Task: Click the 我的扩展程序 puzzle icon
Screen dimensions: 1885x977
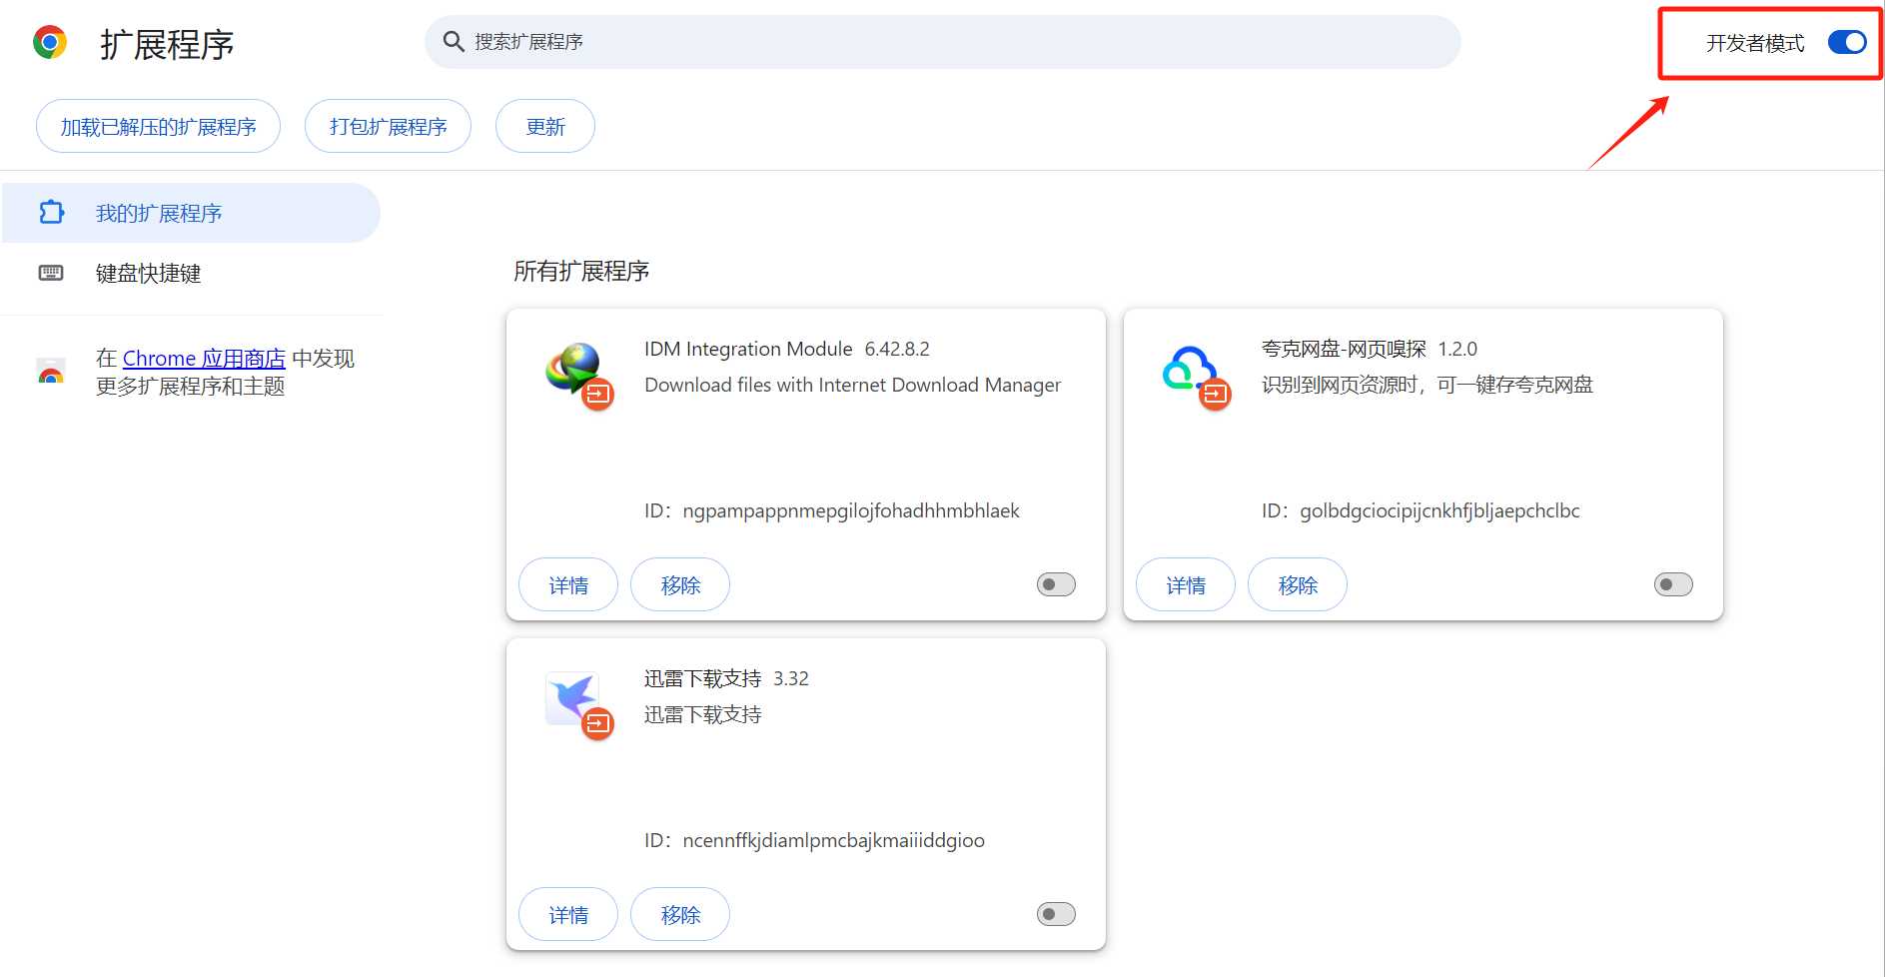Action: 51,213
